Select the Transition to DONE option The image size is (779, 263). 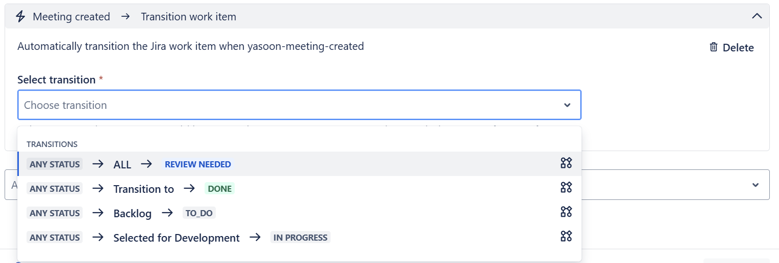pyautogui.click(x=143, y=189)
